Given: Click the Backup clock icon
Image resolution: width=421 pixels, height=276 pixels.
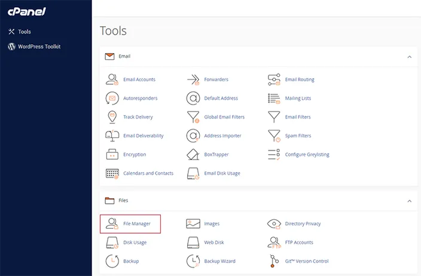Looking at the screenshot, I should 112,261.
